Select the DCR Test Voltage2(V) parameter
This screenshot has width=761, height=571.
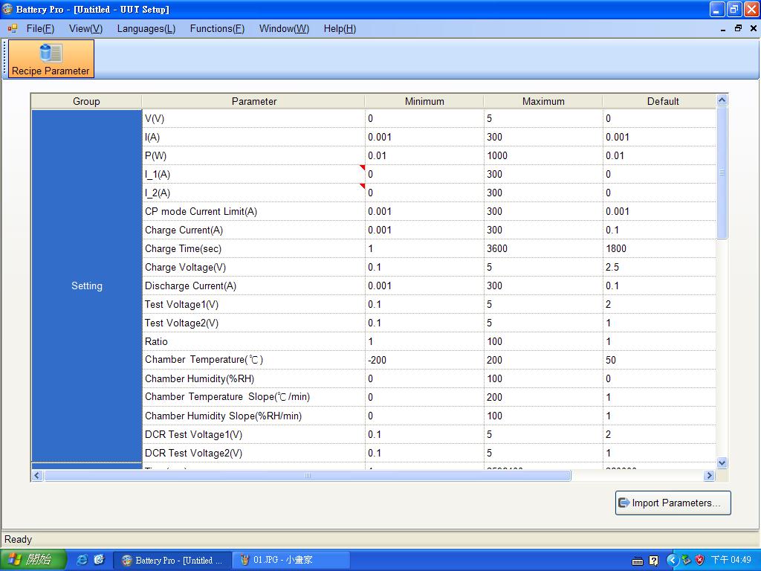[x=253, y=453]
